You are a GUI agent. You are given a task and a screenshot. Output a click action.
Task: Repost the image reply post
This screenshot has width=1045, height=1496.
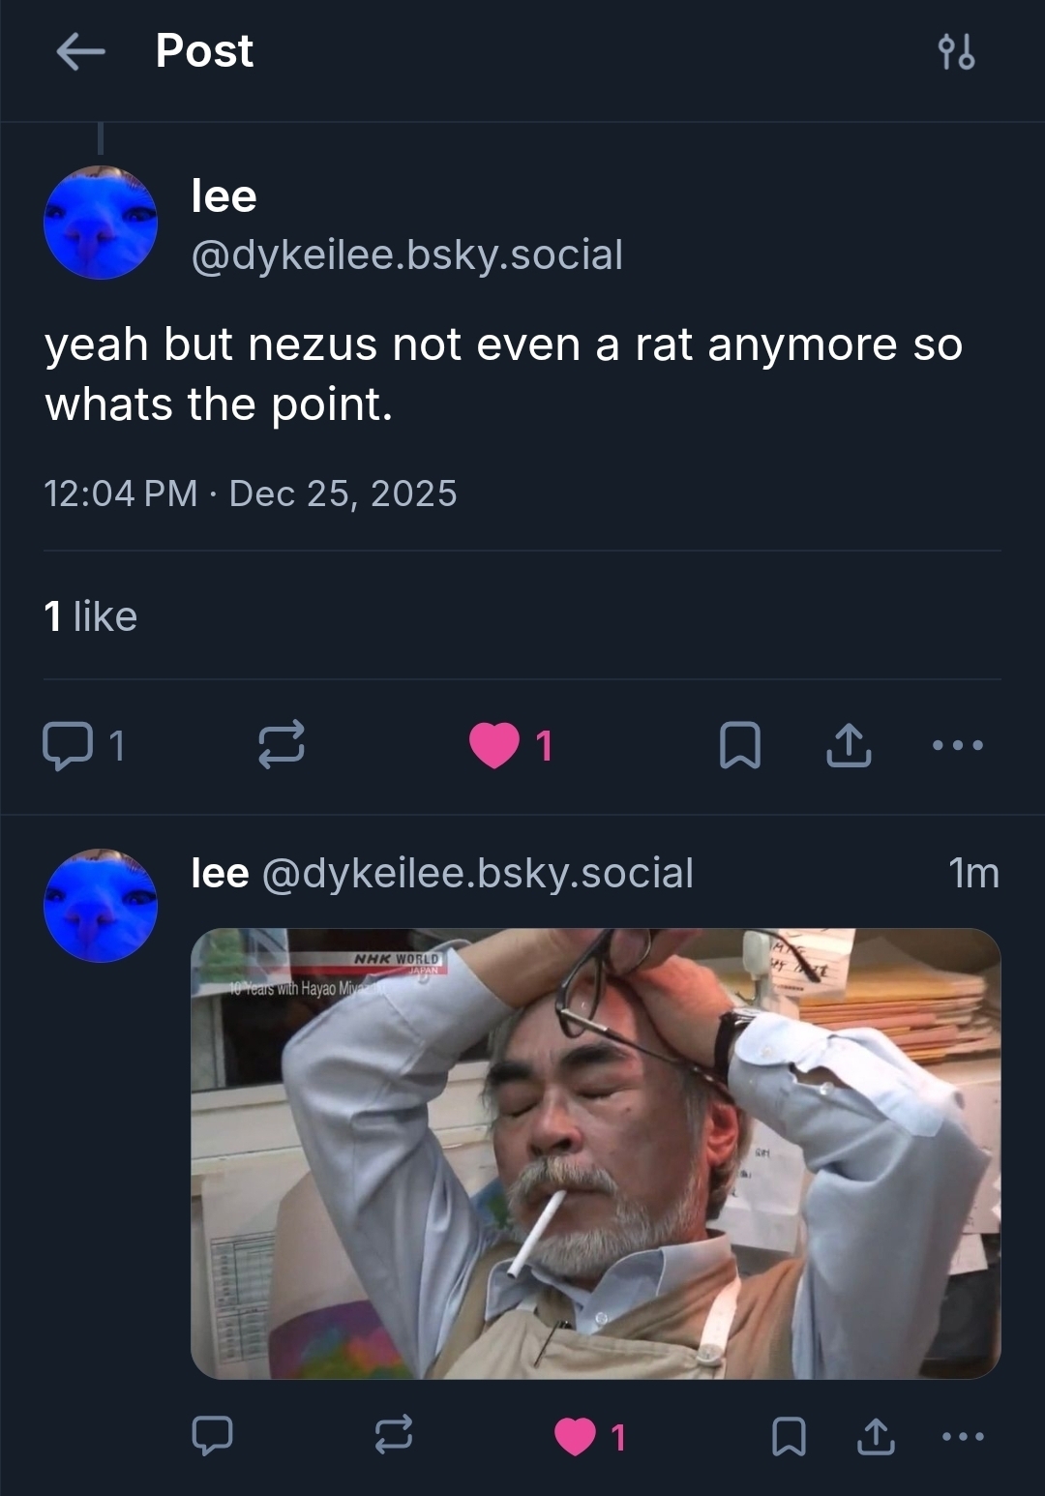coord(394,1436)
